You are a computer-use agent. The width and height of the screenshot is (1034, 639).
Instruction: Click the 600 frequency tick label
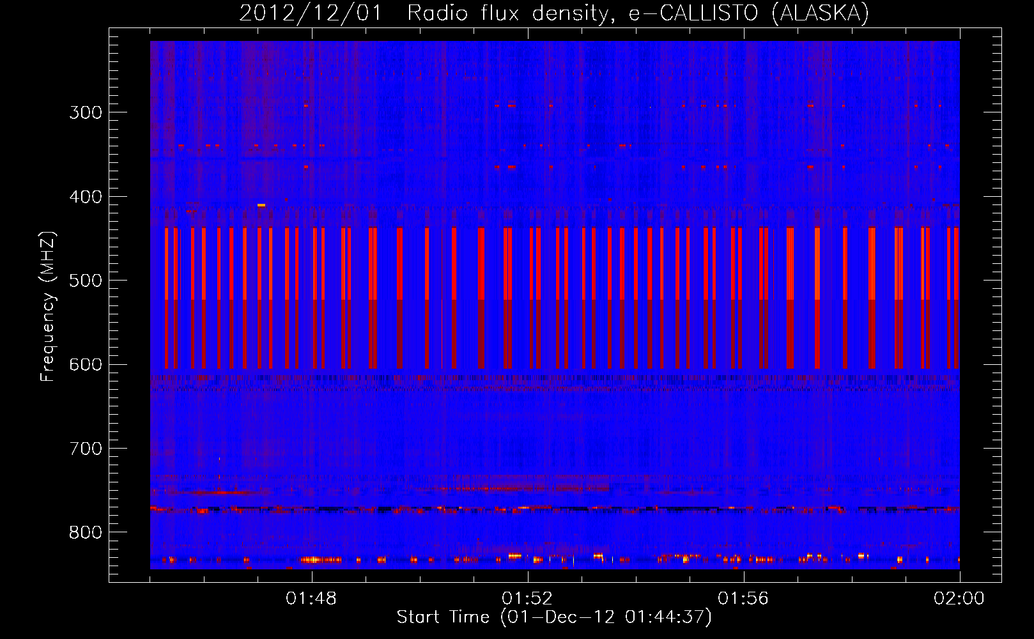click(x=86, y=365)
